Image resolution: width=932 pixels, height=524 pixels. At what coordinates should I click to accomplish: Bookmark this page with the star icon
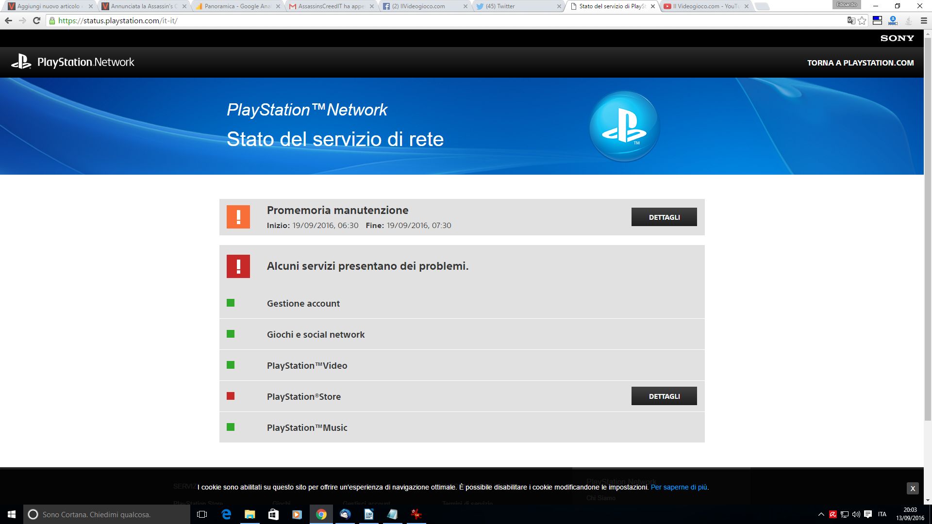(862, 20)
